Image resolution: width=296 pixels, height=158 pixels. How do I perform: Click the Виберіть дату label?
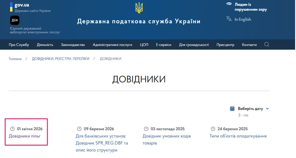point(250,109)
